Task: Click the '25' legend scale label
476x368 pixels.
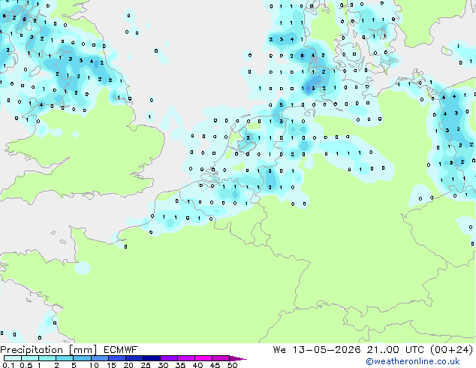Action: tap(146, 365)
